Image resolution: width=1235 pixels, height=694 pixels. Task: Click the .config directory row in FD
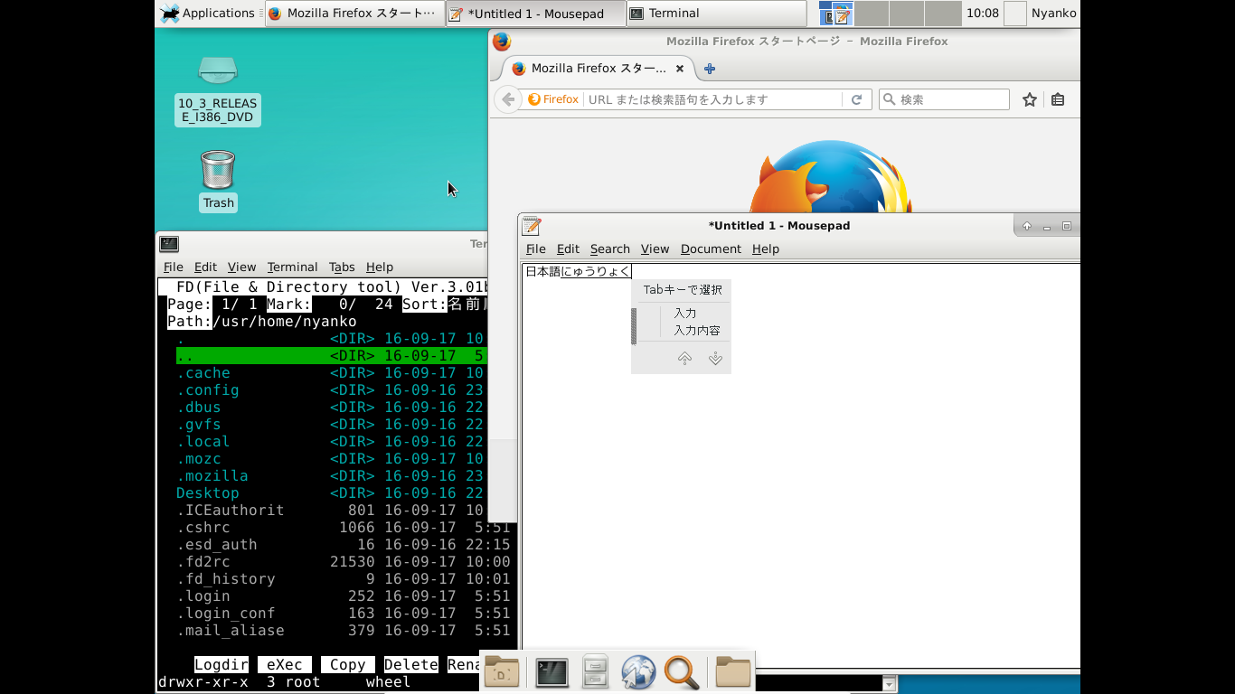[330, 390]
